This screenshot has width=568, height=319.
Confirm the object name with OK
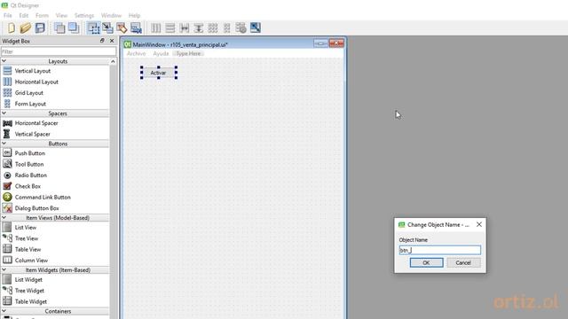(x=426, y=262)
